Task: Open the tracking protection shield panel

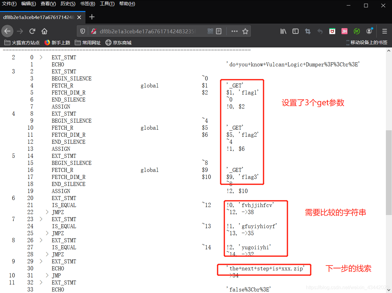Action: (83, 31)
